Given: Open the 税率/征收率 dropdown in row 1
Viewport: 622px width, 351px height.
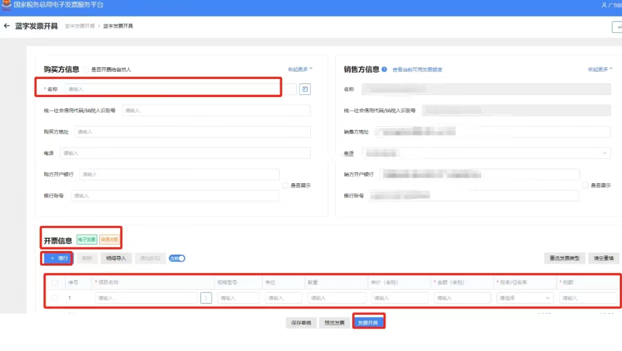Looking at the screenshot, I should pyautogui.click(x=523, y=297).
